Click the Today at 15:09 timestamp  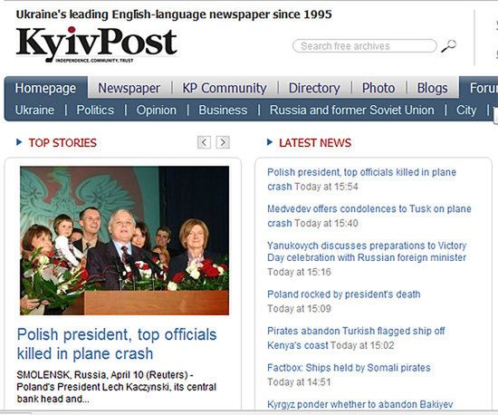[299, 309]
